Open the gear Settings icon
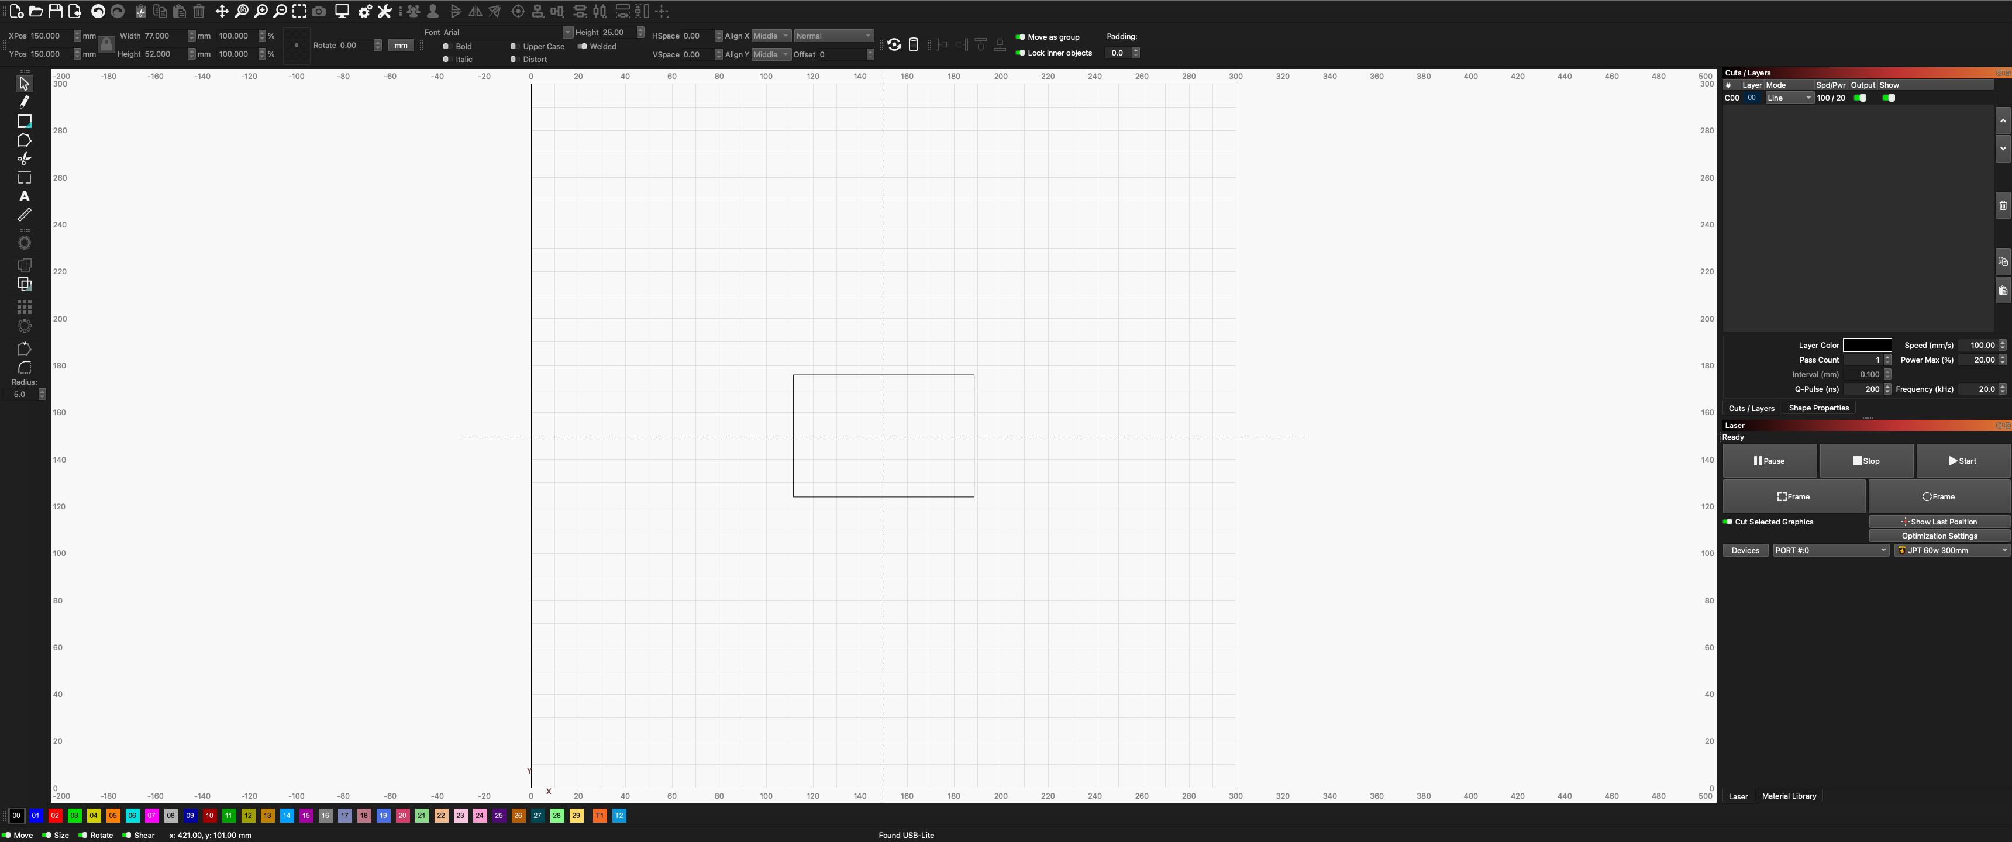This screenshot has height=842, width=2012. point(365,11)
